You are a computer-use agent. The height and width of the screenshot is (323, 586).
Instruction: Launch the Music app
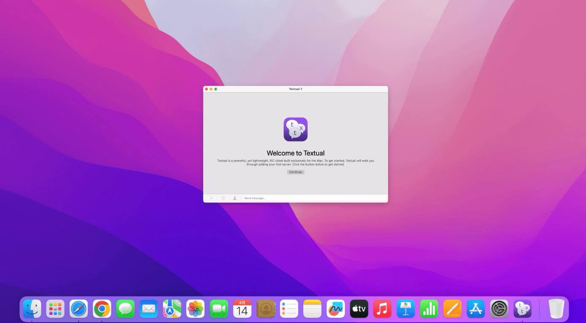tap(382, 309)
